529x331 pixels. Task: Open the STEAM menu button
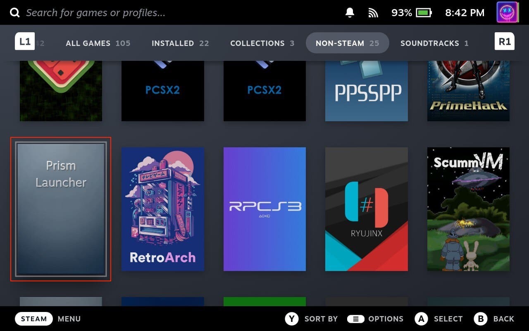(x=33, y=319)
